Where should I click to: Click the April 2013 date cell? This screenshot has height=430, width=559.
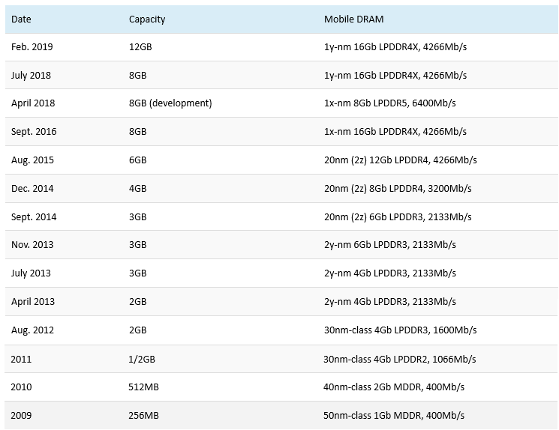[x=33, y=302]
